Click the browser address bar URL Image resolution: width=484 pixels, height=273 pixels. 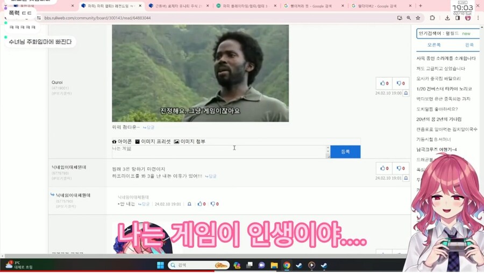tap(97, 18)
